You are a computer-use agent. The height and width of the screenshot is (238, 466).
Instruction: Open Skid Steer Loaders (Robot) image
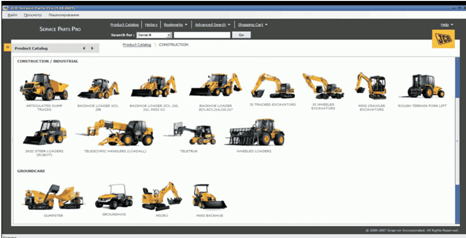44,133
